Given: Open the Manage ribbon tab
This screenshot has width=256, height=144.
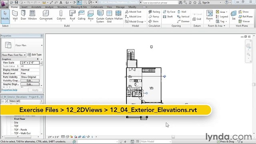Looking at the screenshot, I should [x=120, y=7].
